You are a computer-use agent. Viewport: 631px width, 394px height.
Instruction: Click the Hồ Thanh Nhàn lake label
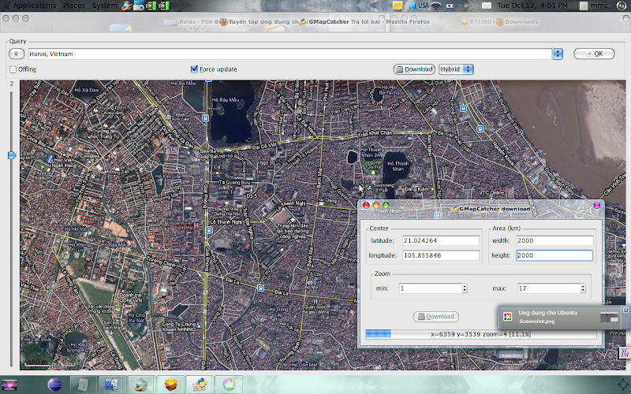(x=398, y=166)
